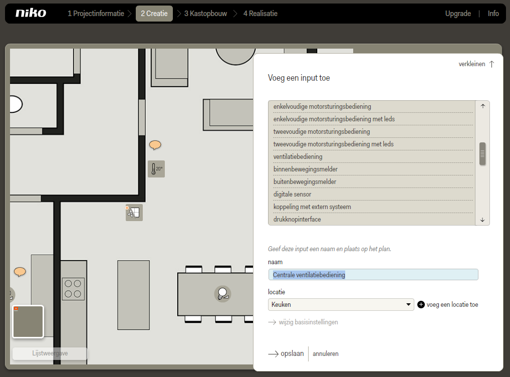
Task: Open the Upgrade menu item
Action: (x=458, y=14)
